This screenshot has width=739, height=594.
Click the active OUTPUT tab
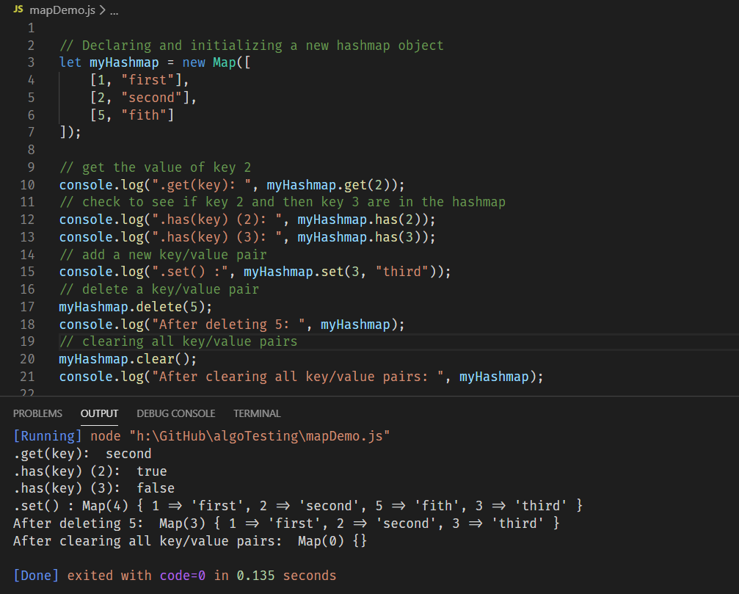[98, 413]
